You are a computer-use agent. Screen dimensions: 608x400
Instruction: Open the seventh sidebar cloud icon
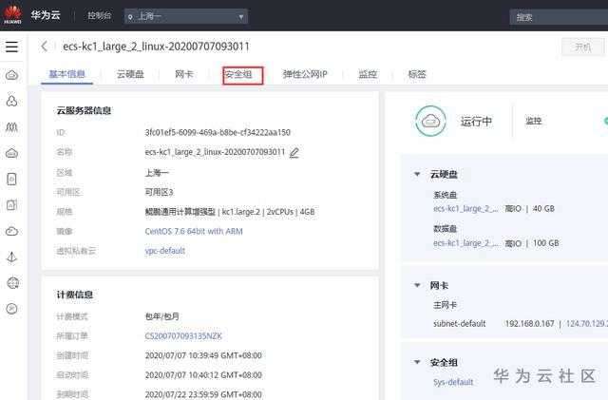[x=11, y=231]
